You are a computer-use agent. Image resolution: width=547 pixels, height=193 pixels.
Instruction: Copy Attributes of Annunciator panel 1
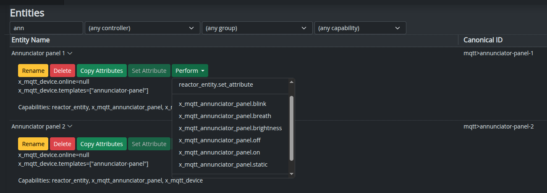pyautogui.click(x=102, y=71)
